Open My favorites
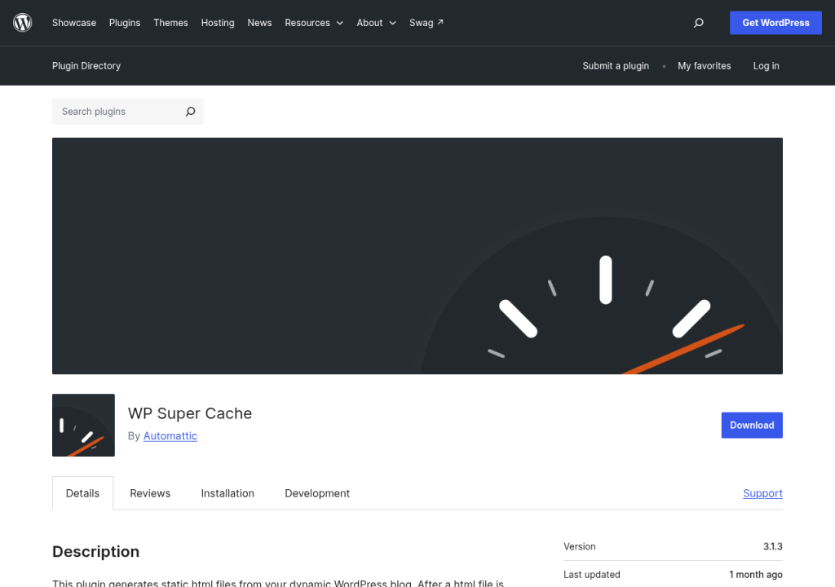 point(704,65)
